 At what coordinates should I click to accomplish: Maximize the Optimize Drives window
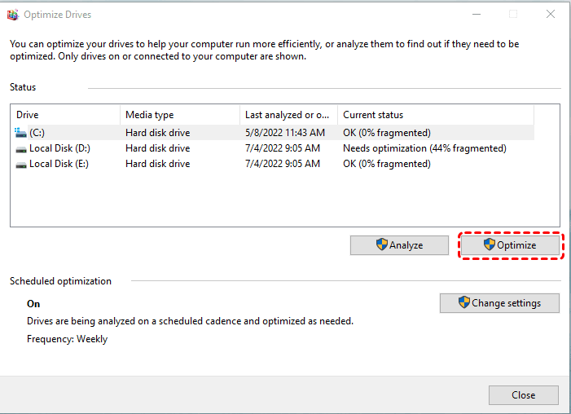(513, 15)
